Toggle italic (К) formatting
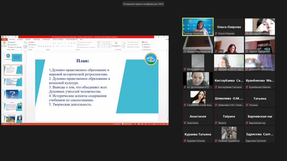The image size is (287, 161). click(41, 46)
